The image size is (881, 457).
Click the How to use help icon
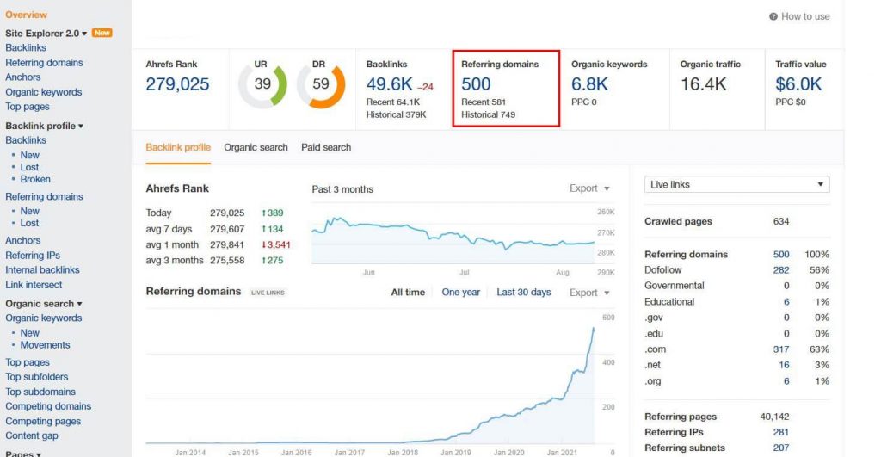click(x=773, y=16)
